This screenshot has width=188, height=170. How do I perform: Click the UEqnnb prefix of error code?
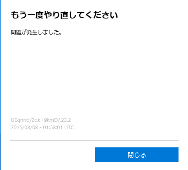pyautogui.click(x=20, y=120)
